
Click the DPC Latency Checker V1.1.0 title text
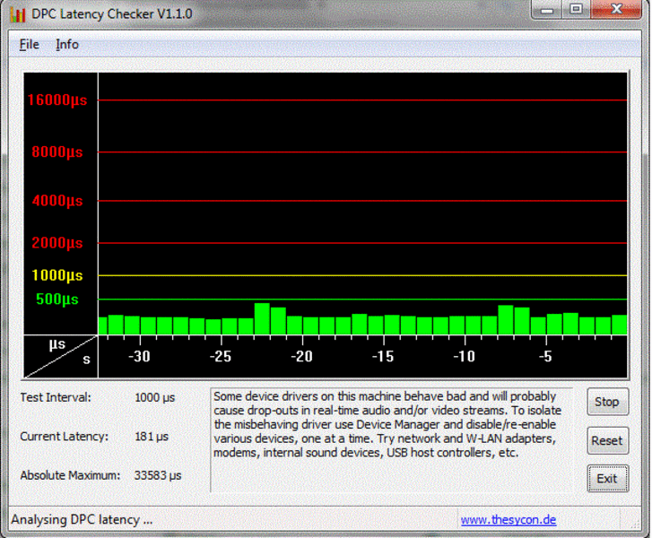coord(112,14)
